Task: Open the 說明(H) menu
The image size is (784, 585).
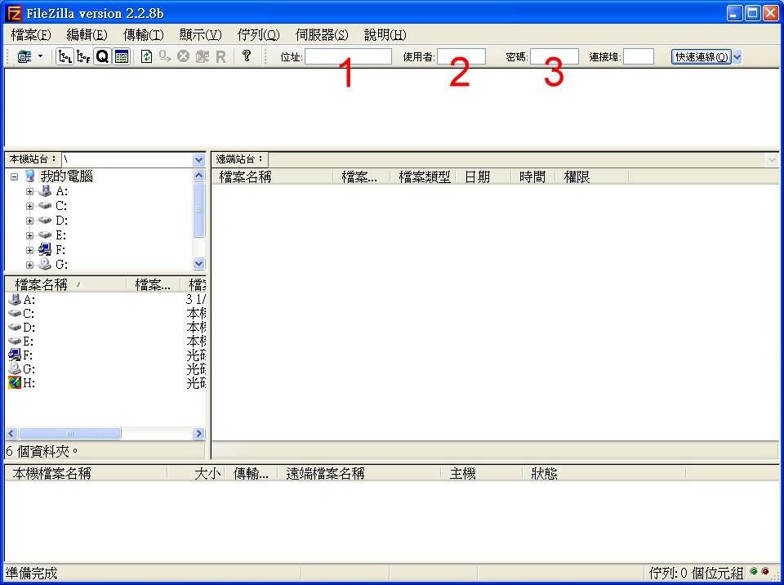Action: (385, 35)
